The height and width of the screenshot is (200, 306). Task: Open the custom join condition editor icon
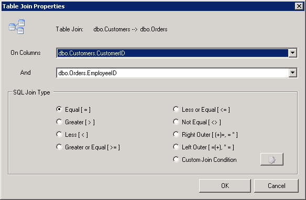click(x=271, y=159)
